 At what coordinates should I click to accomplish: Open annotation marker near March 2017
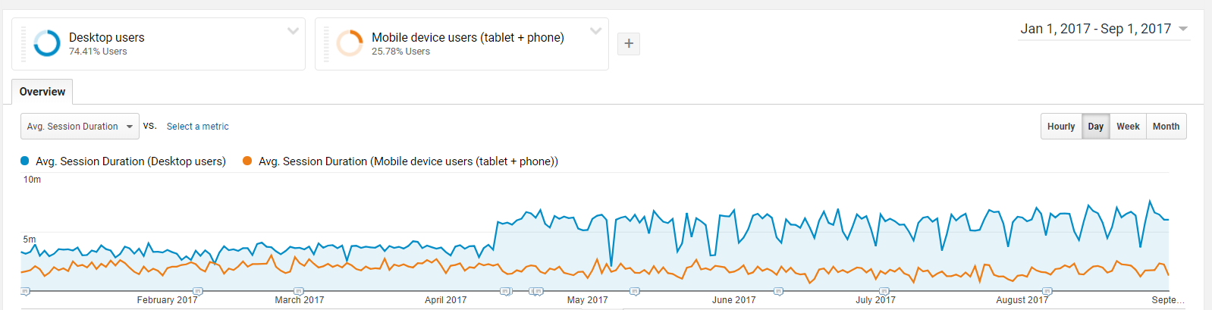coord(298,291)
